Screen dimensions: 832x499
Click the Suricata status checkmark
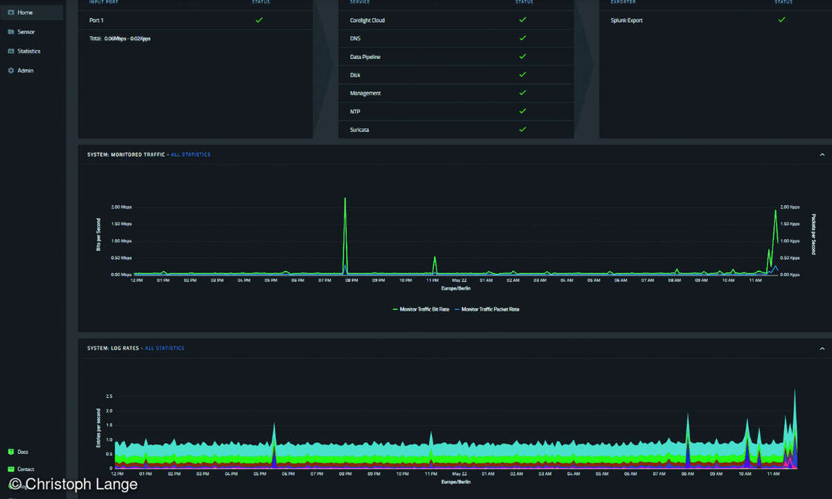point(523,129)
